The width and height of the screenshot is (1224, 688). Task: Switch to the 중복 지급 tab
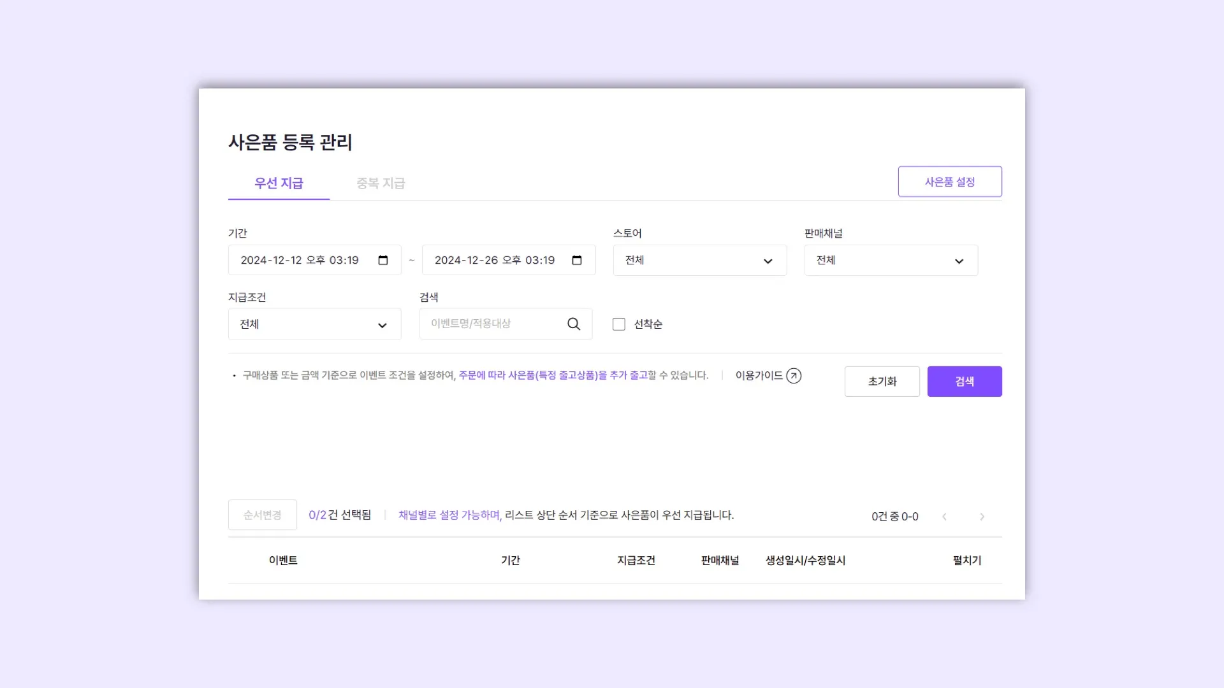point(381,183)
